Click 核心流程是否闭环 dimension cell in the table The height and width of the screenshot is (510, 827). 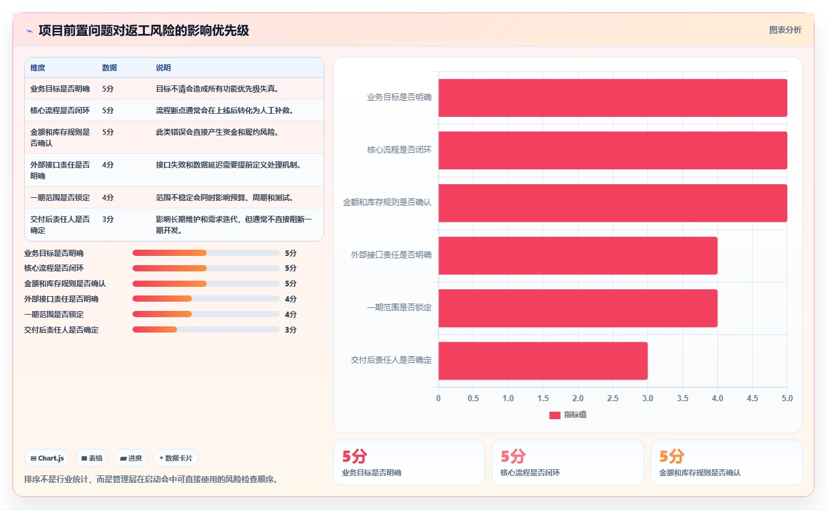coord(60,111)
